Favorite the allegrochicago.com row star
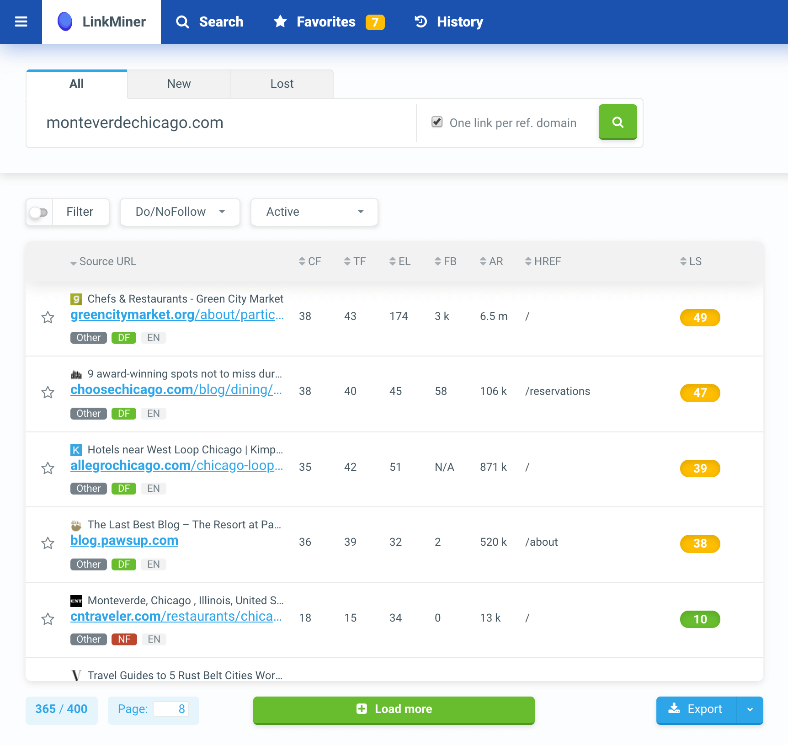The width and height of the screenshot is (788, 745). [48, 468]
